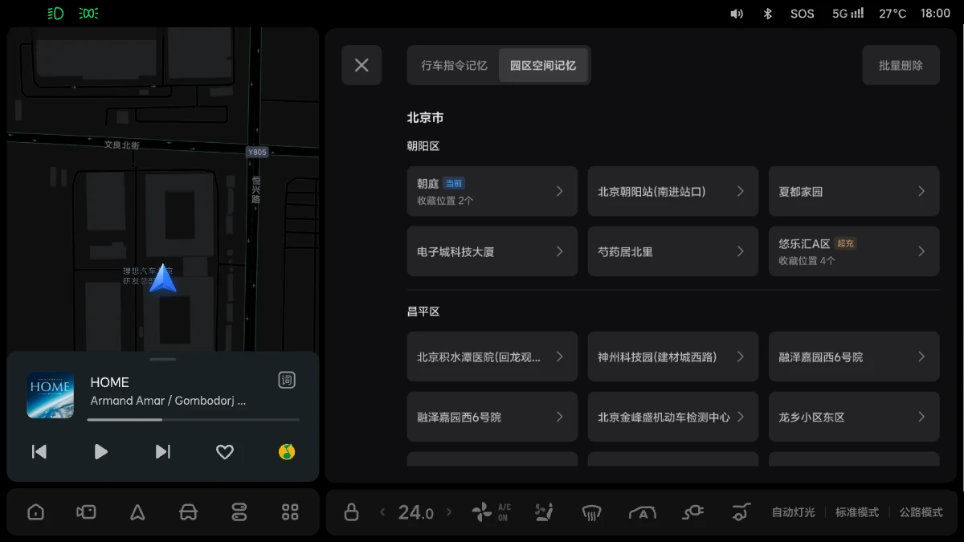
Task: Expand 北京朝阳站(南进站口) chevron
Action: (x=741, y=191)
